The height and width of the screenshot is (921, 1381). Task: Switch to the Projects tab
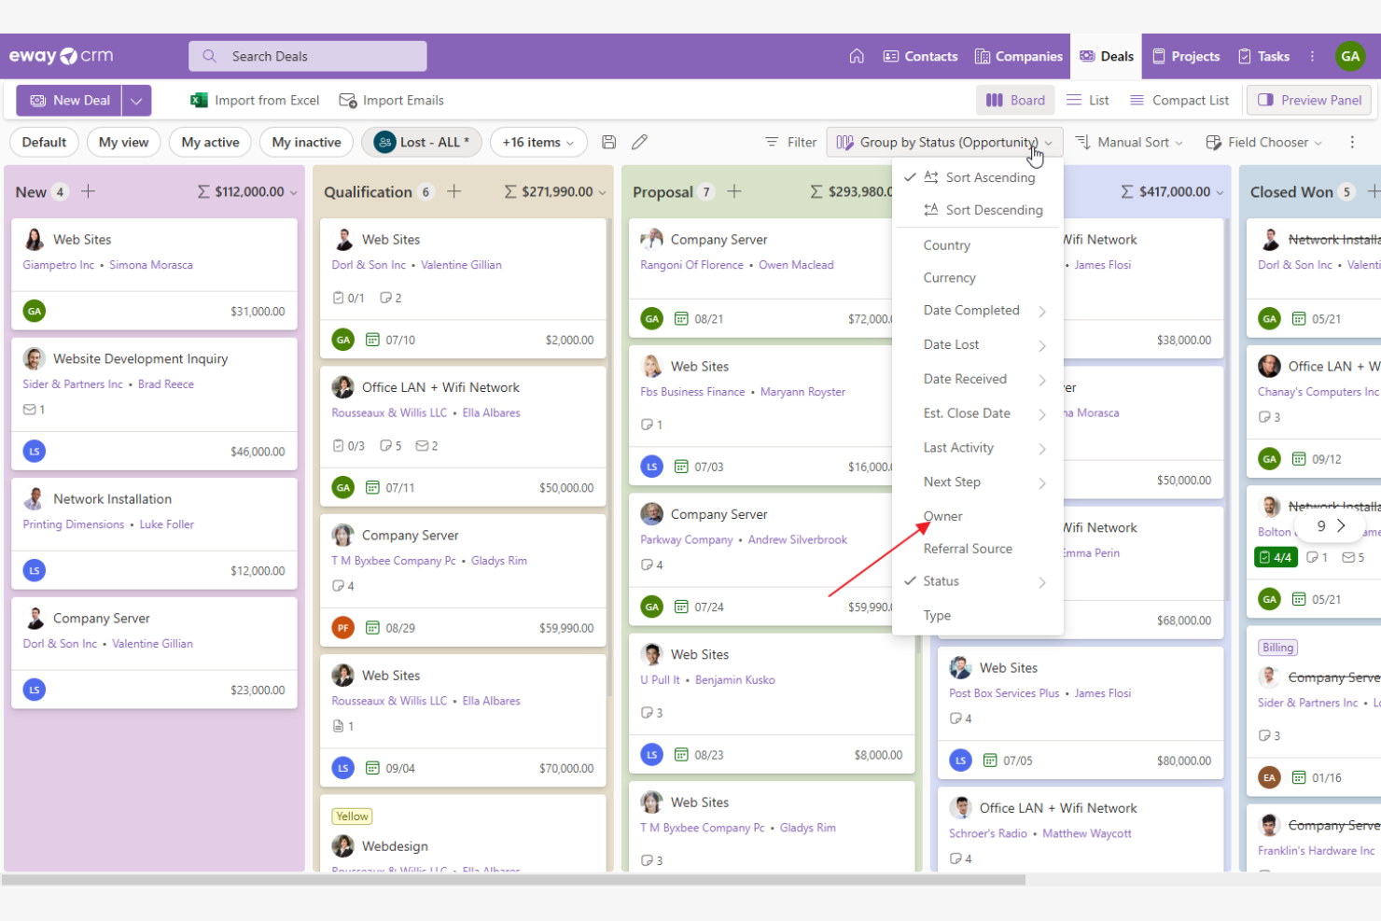tap(1185, 56)
